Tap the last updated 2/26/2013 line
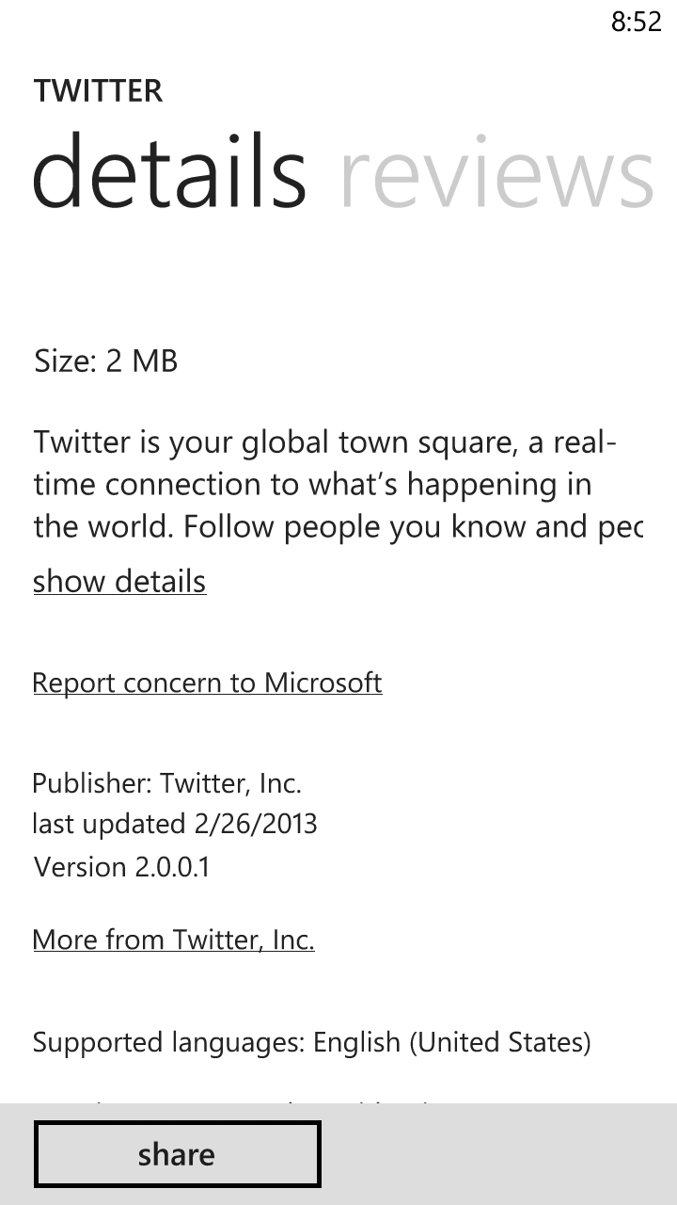Screen dimensions: 677x1205 coord(175,825)
